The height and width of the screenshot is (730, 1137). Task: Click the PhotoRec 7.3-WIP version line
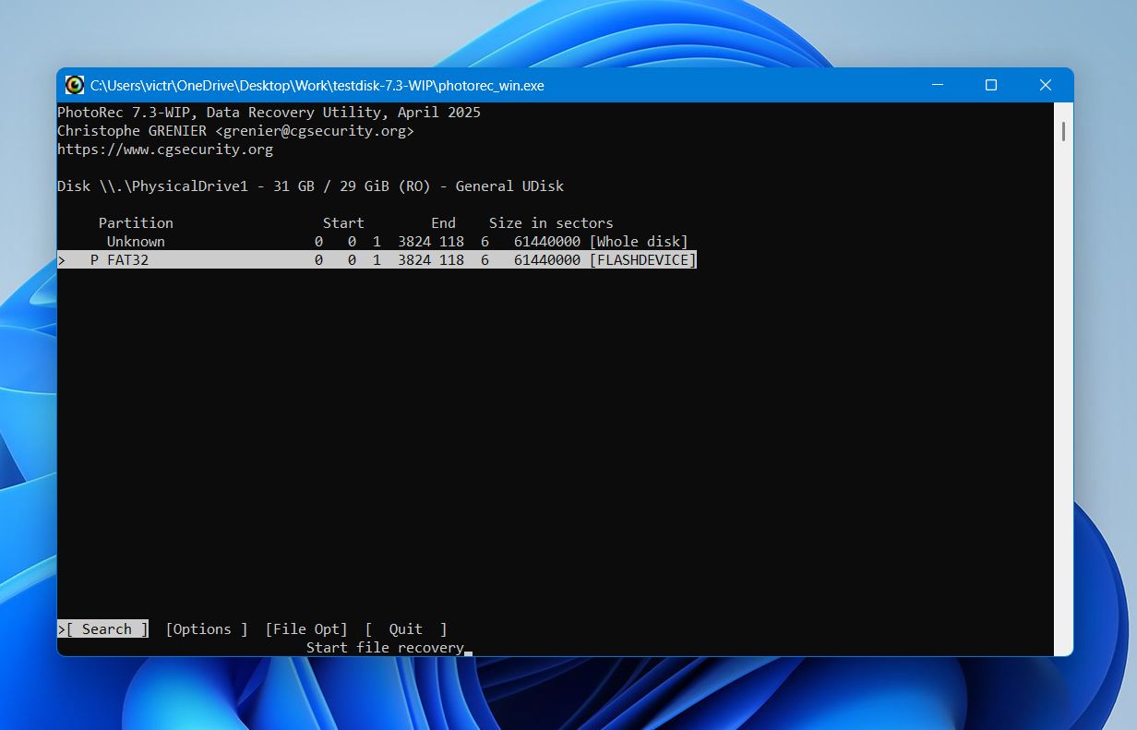tap(269, 113)
